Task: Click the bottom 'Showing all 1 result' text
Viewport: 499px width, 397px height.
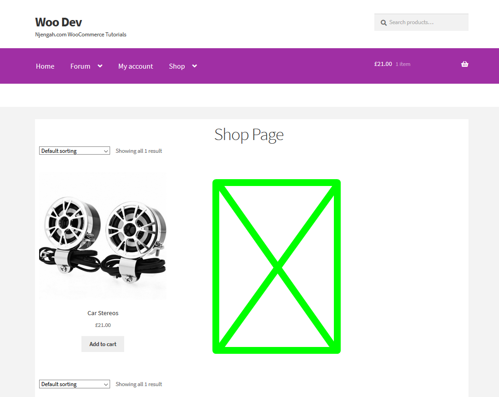Action: pyautogui.click(x=139, y=384)
